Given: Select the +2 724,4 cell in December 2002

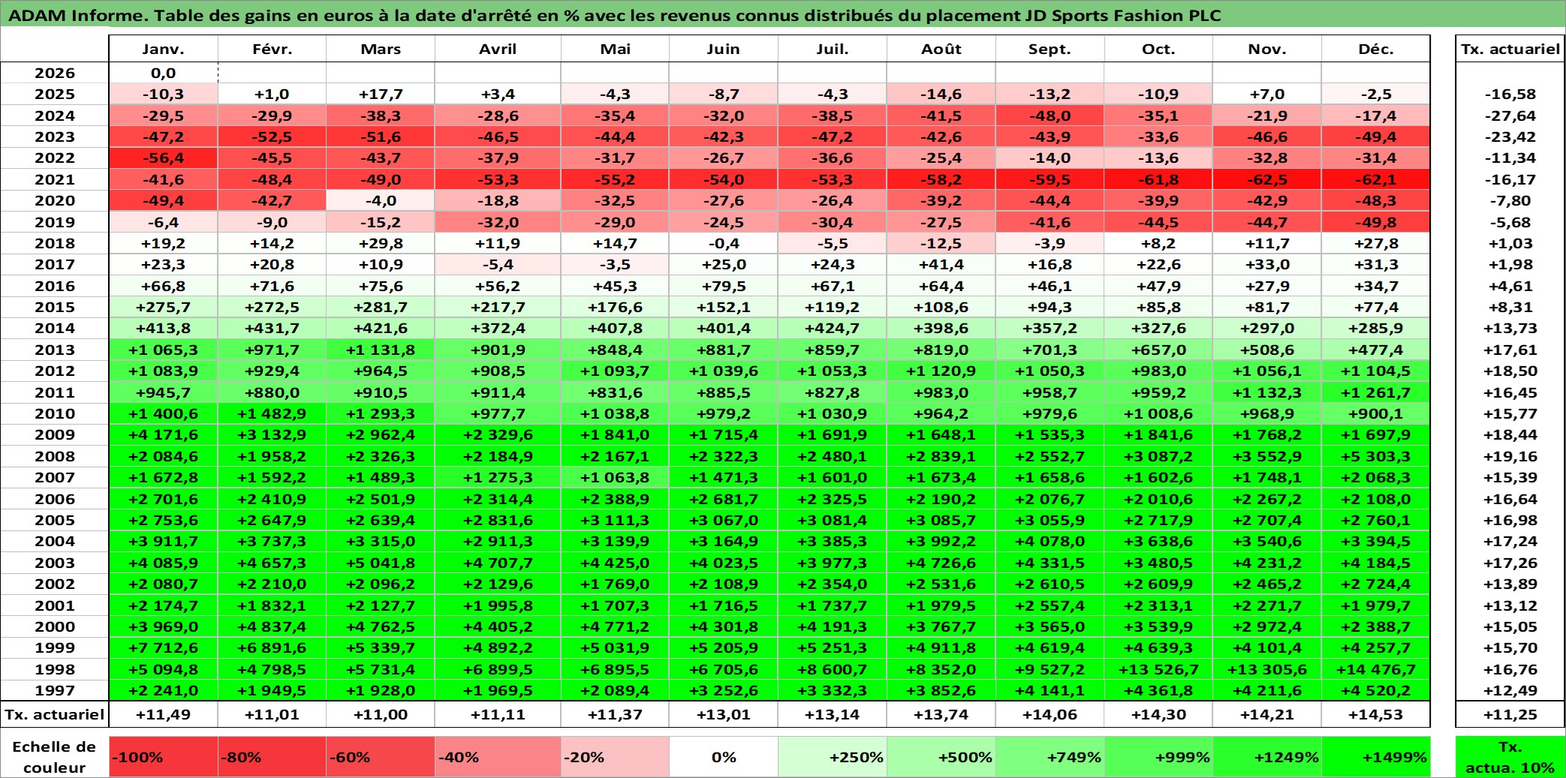Looking at the screenshot, I should 1375,584.
